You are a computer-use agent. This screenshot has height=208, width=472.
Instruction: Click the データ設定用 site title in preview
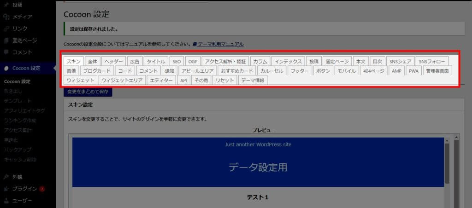click(258, 168)
